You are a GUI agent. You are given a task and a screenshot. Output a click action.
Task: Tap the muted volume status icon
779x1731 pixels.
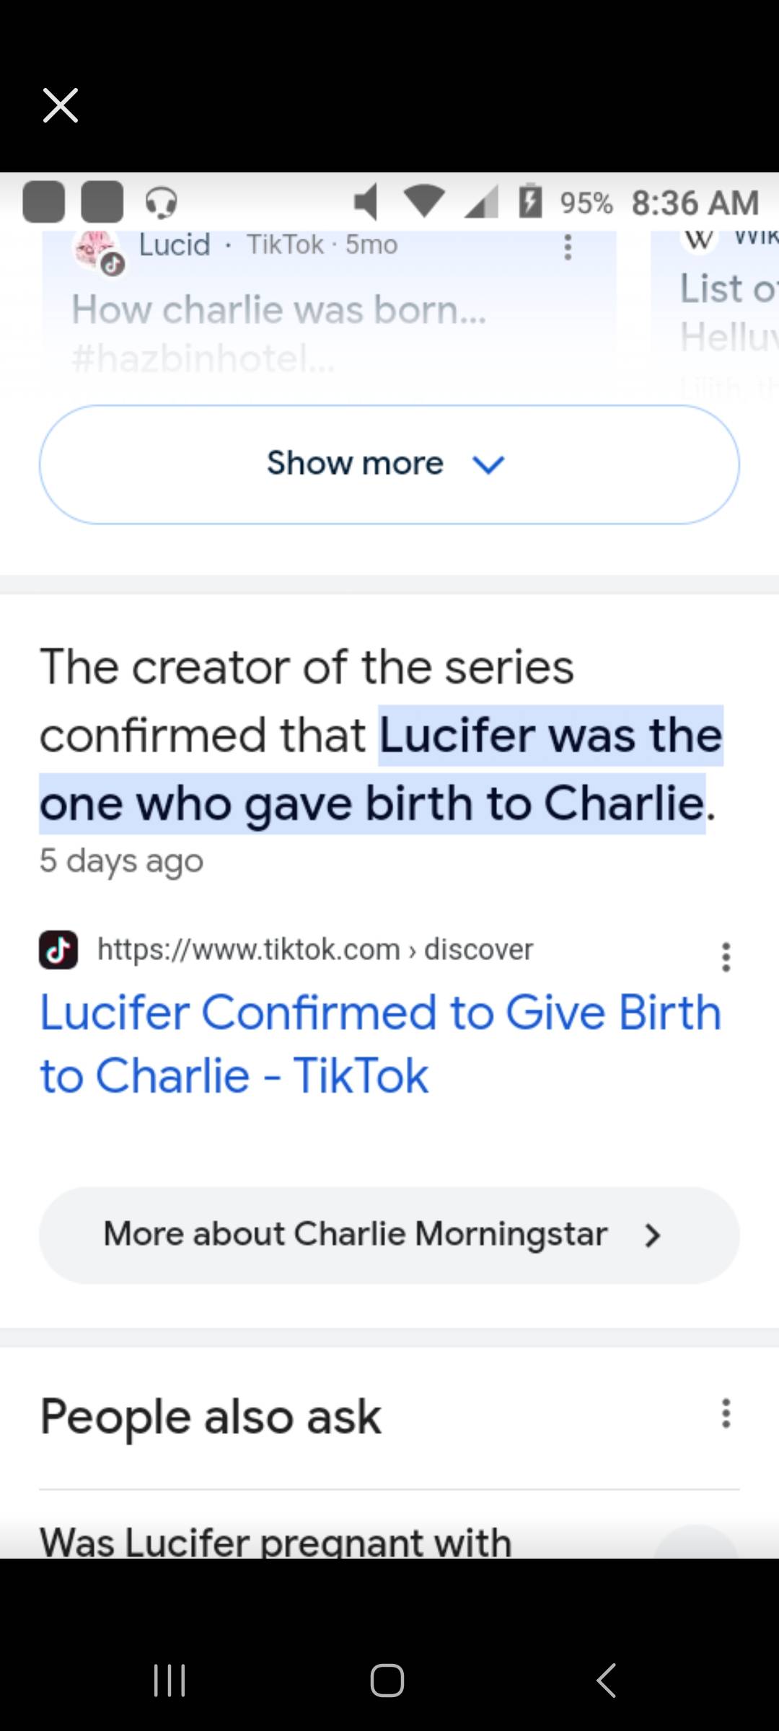pos(366,202)
